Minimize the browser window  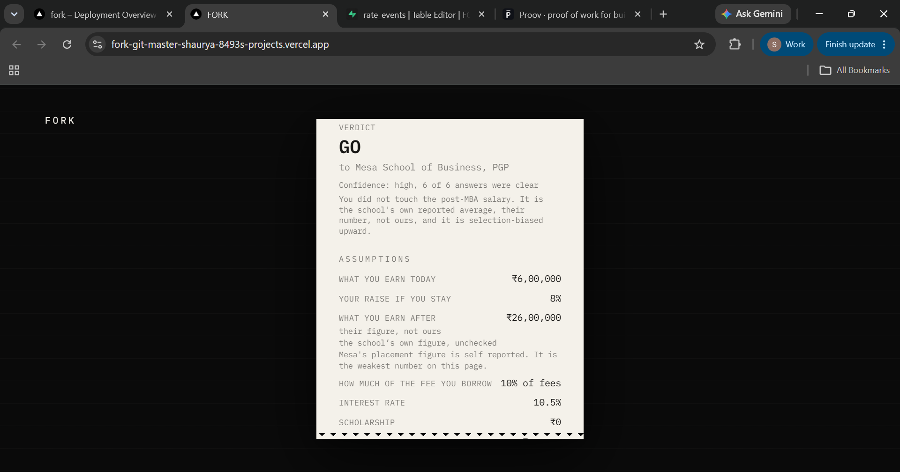coord(819,14)
